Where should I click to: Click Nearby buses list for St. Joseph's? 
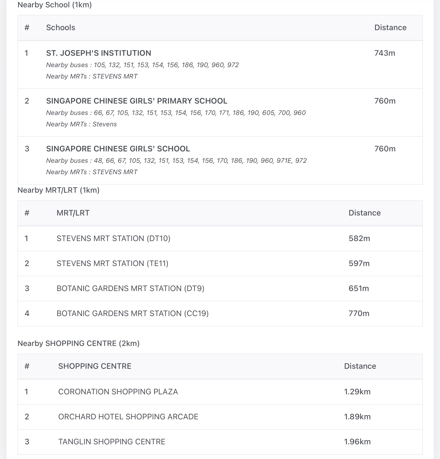tap(142, 65)
